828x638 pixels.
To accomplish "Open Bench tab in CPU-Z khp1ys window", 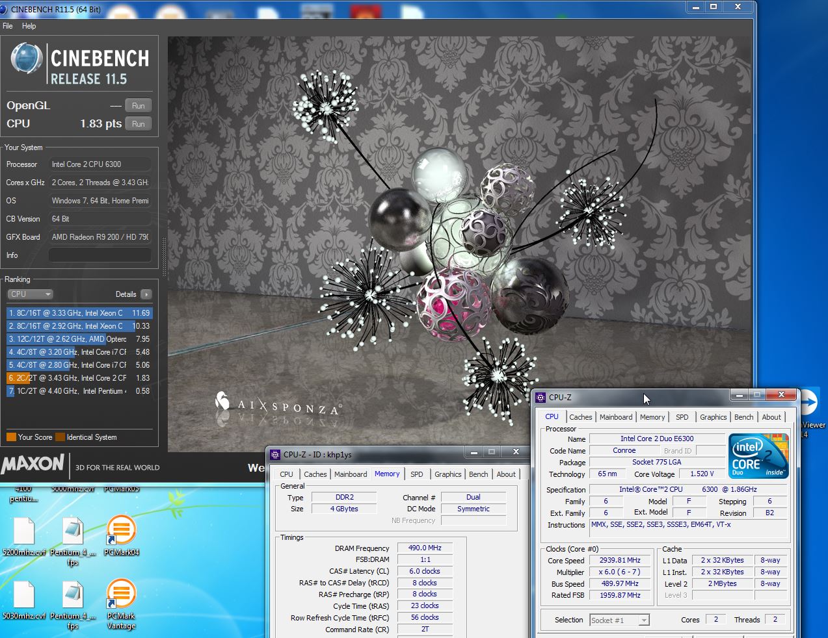I will [x=479, y=474].
